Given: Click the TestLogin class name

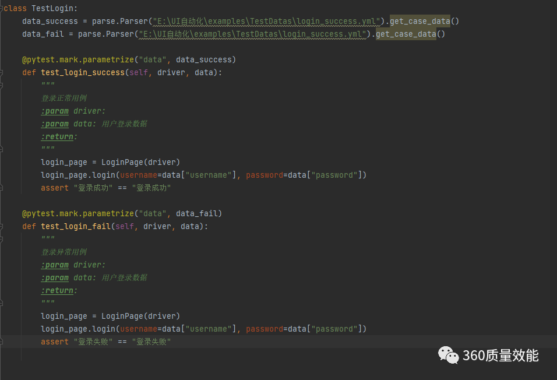Looking at the screenshot, I should (52, 8).
